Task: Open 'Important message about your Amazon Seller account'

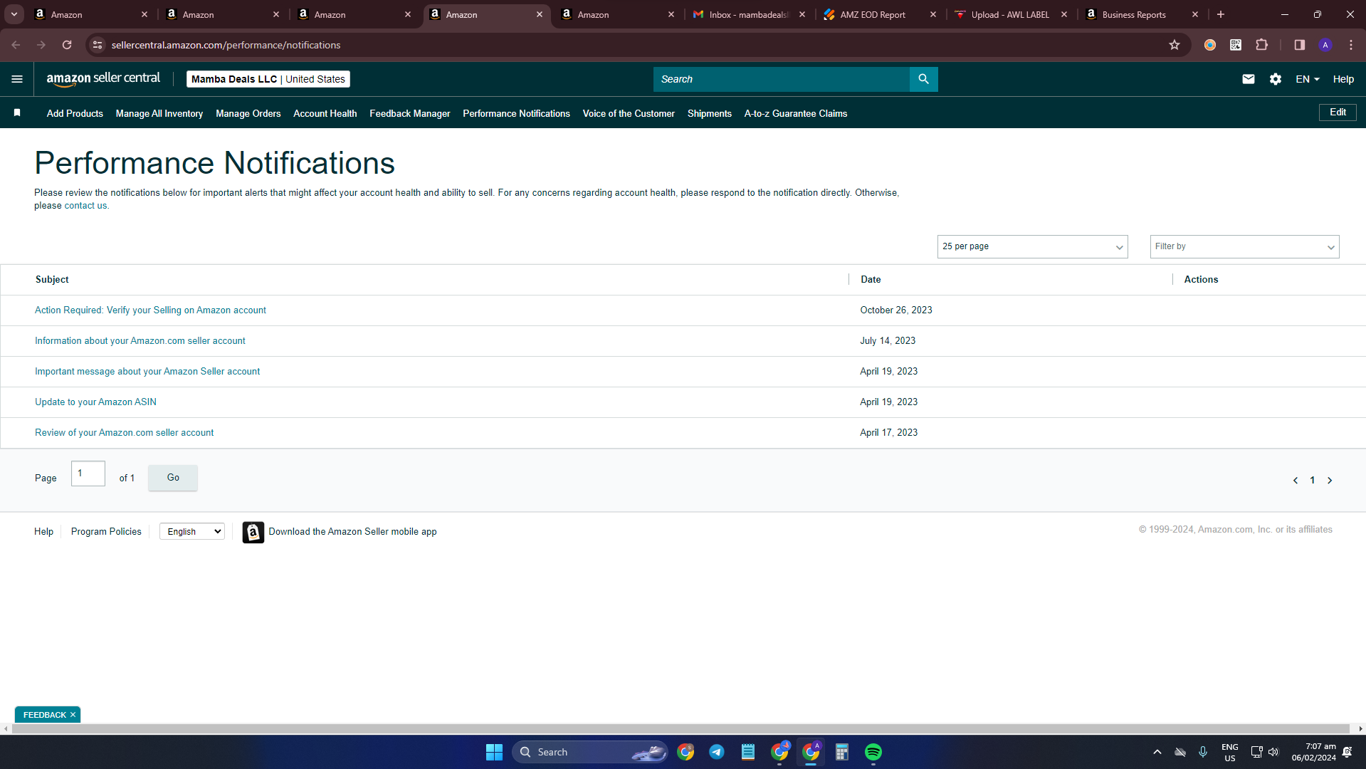Action: coord(147,372)
